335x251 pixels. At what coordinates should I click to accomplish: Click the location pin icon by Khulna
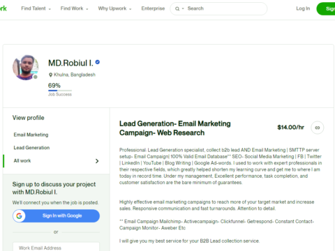click(x=50, y=75)
